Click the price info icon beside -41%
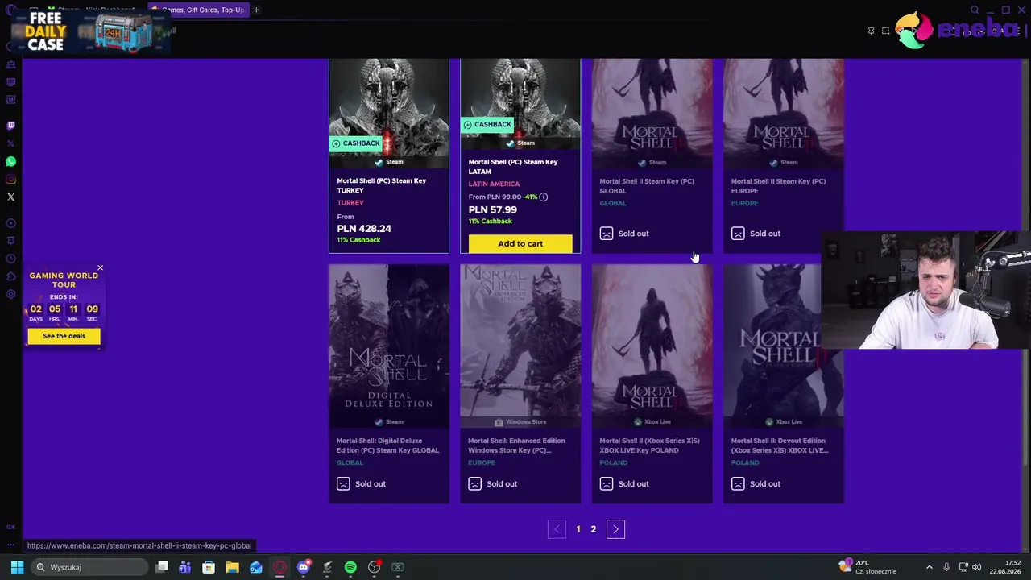This screenshot has height=580, width=1031. (544, 197)
